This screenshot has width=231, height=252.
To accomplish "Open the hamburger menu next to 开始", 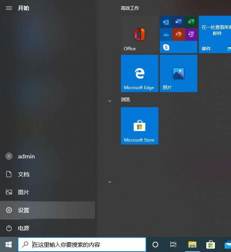I will [x=9, y=8].
